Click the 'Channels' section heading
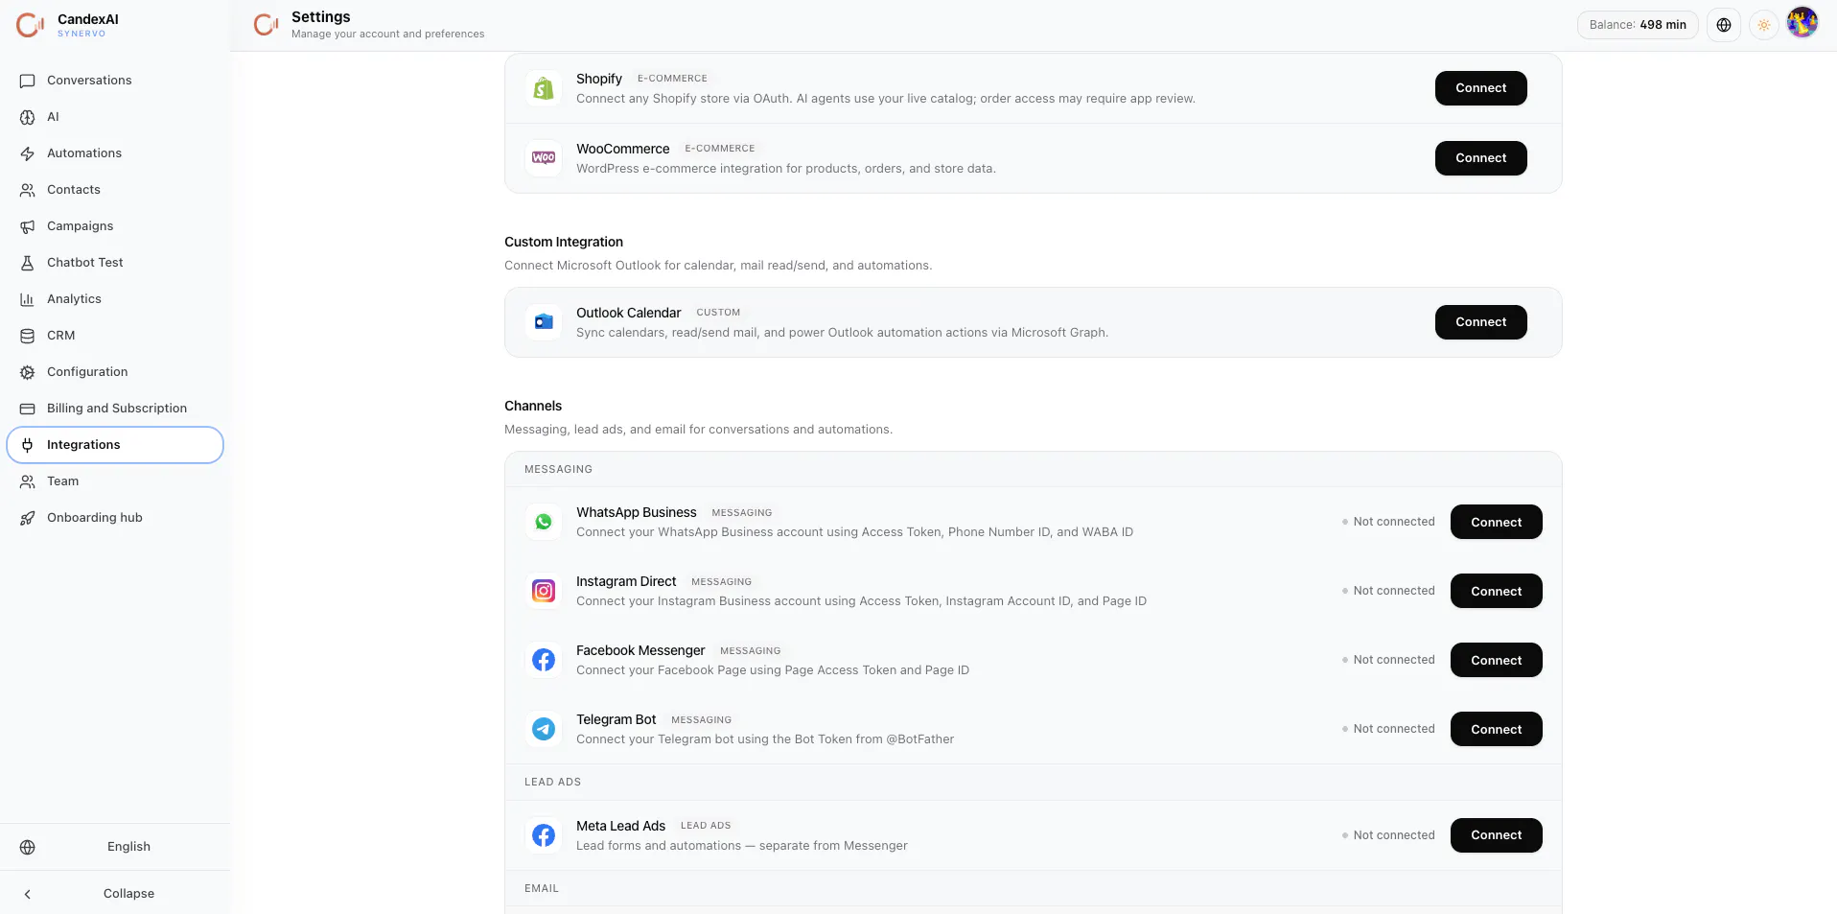1837x914 pixels. point(533,406)
